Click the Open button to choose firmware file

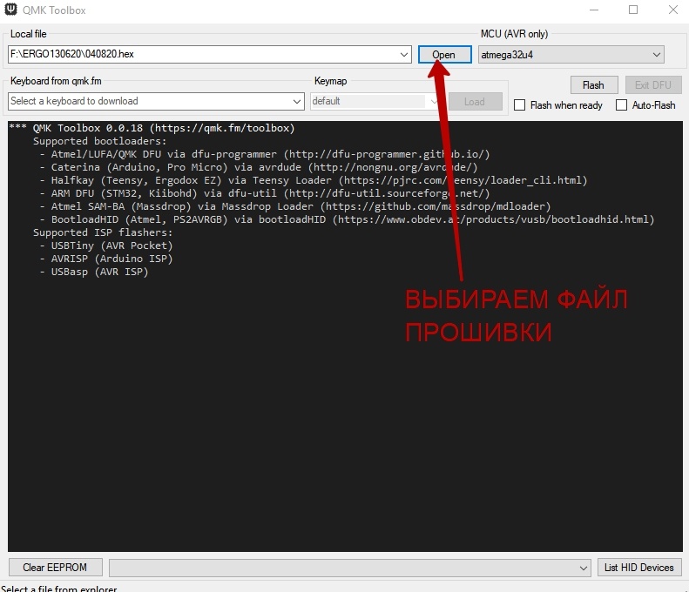(x=445, y=55)
